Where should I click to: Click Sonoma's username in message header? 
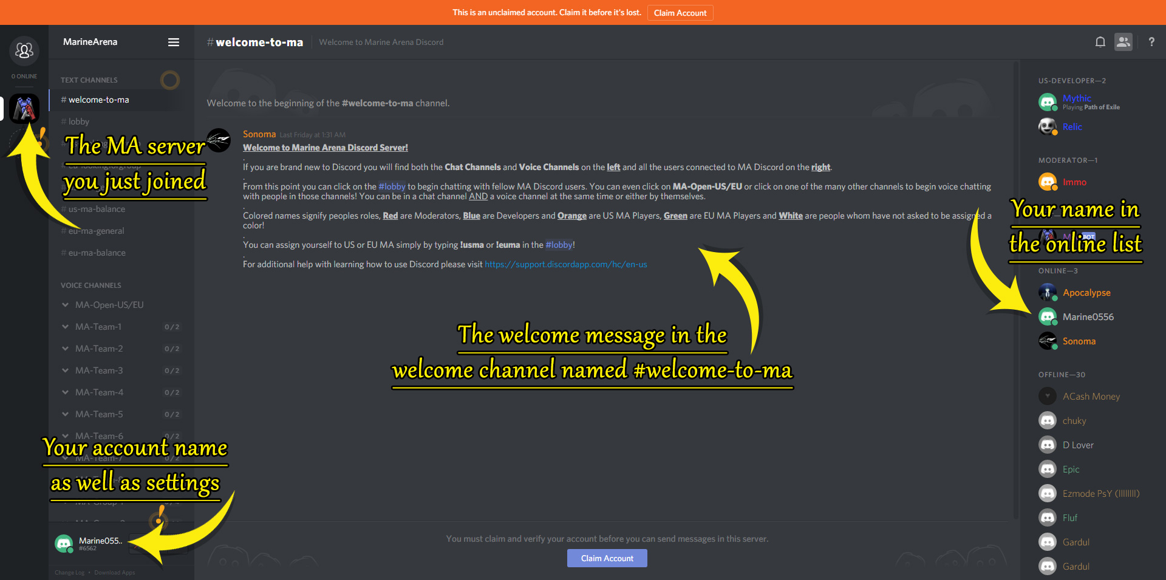(259, 134)
